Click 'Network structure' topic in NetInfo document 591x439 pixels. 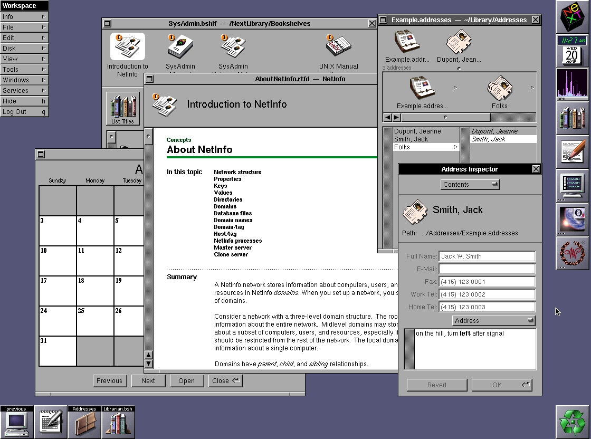coord(237,172)
